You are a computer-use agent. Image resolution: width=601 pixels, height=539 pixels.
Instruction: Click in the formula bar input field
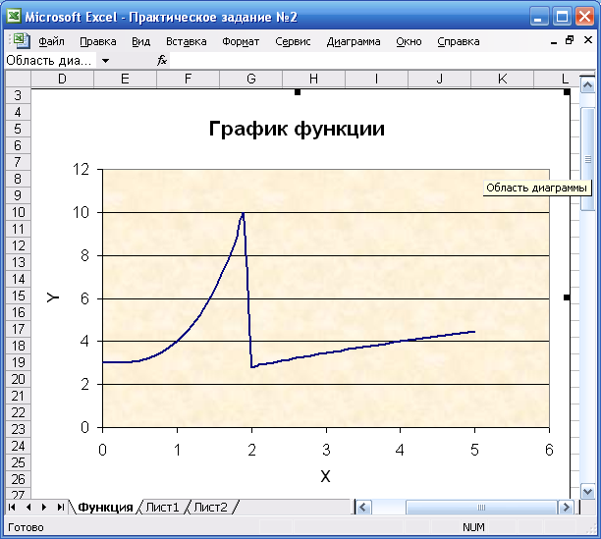[x=381, y=61]
